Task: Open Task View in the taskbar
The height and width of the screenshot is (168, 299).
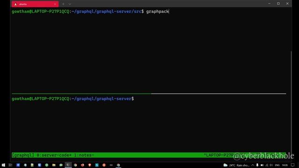Action: (x=10, y=165)
